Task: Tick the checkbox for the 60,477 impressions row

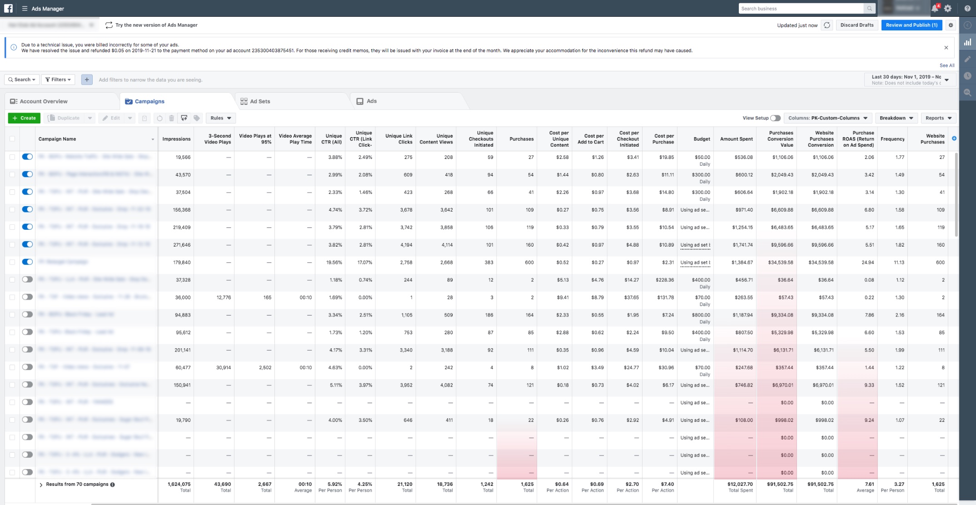Action: [x=12, y=367]
